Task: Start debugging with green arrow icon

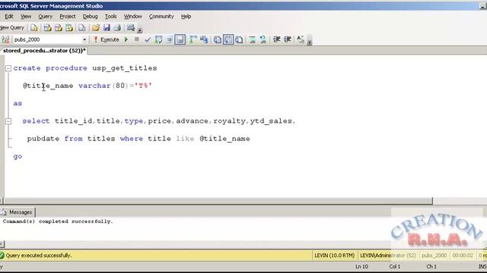Action: coord(126,39)
